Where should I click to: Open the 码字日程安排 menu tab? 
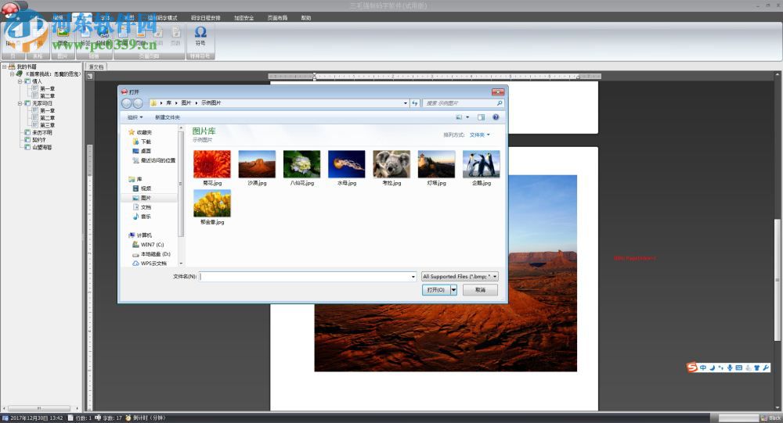pyautogui.click(x=205, y=17)
